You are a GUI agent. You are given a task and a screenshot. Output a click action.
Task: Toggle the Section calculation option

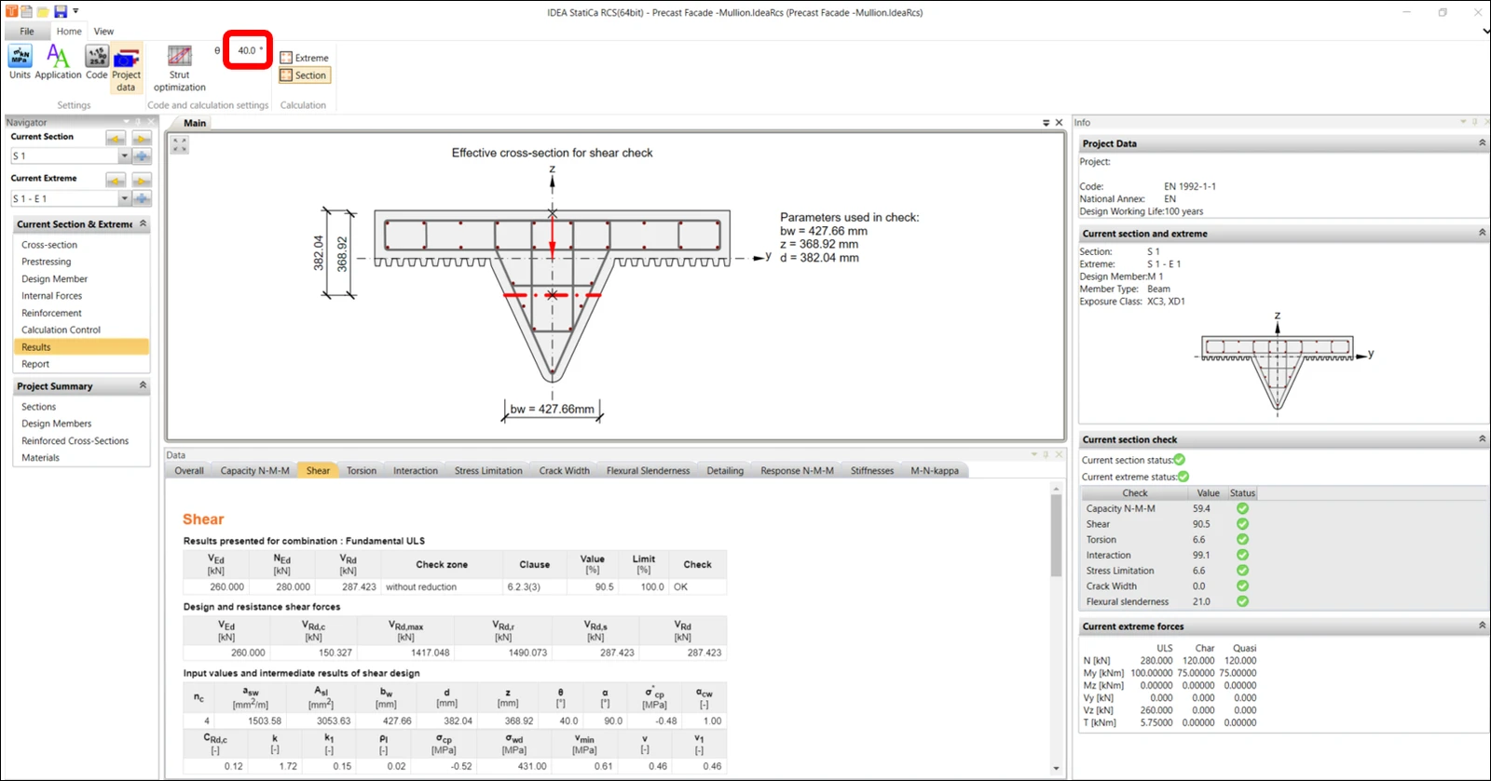click(x=305, y=75)
